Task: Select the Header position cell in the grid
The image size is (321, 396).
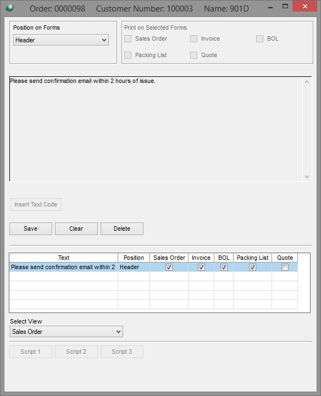Action: [134, 267]
